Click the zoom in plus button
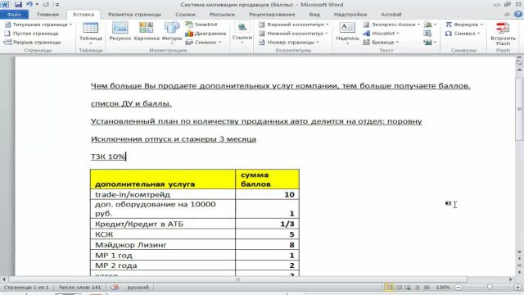The image size is (524, 295). 517,288
